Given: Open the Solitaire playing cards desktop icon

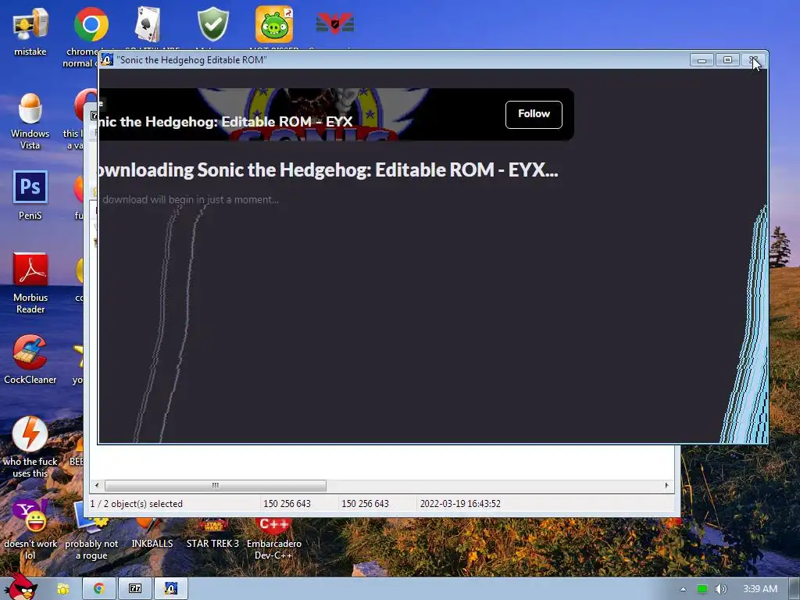Looking at the screenshot, I should coord(148,24).
